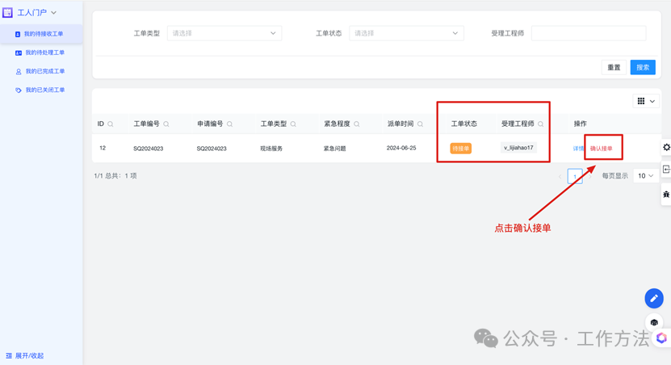Click search icon next to ID column
The image size is (671, 365).
pyautogui.click(x=111, y=124)
